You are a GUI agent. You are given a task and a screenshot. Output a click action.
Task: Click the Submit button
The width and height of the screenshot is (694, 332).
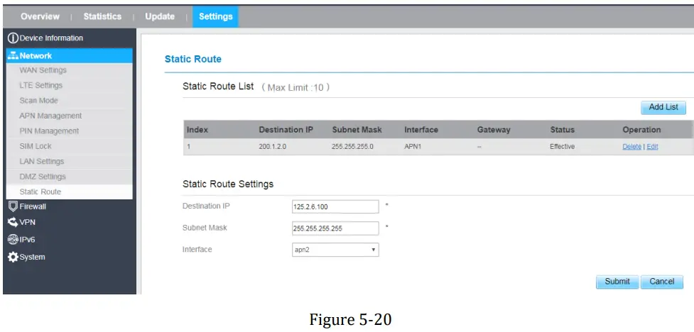click(617, 282)
